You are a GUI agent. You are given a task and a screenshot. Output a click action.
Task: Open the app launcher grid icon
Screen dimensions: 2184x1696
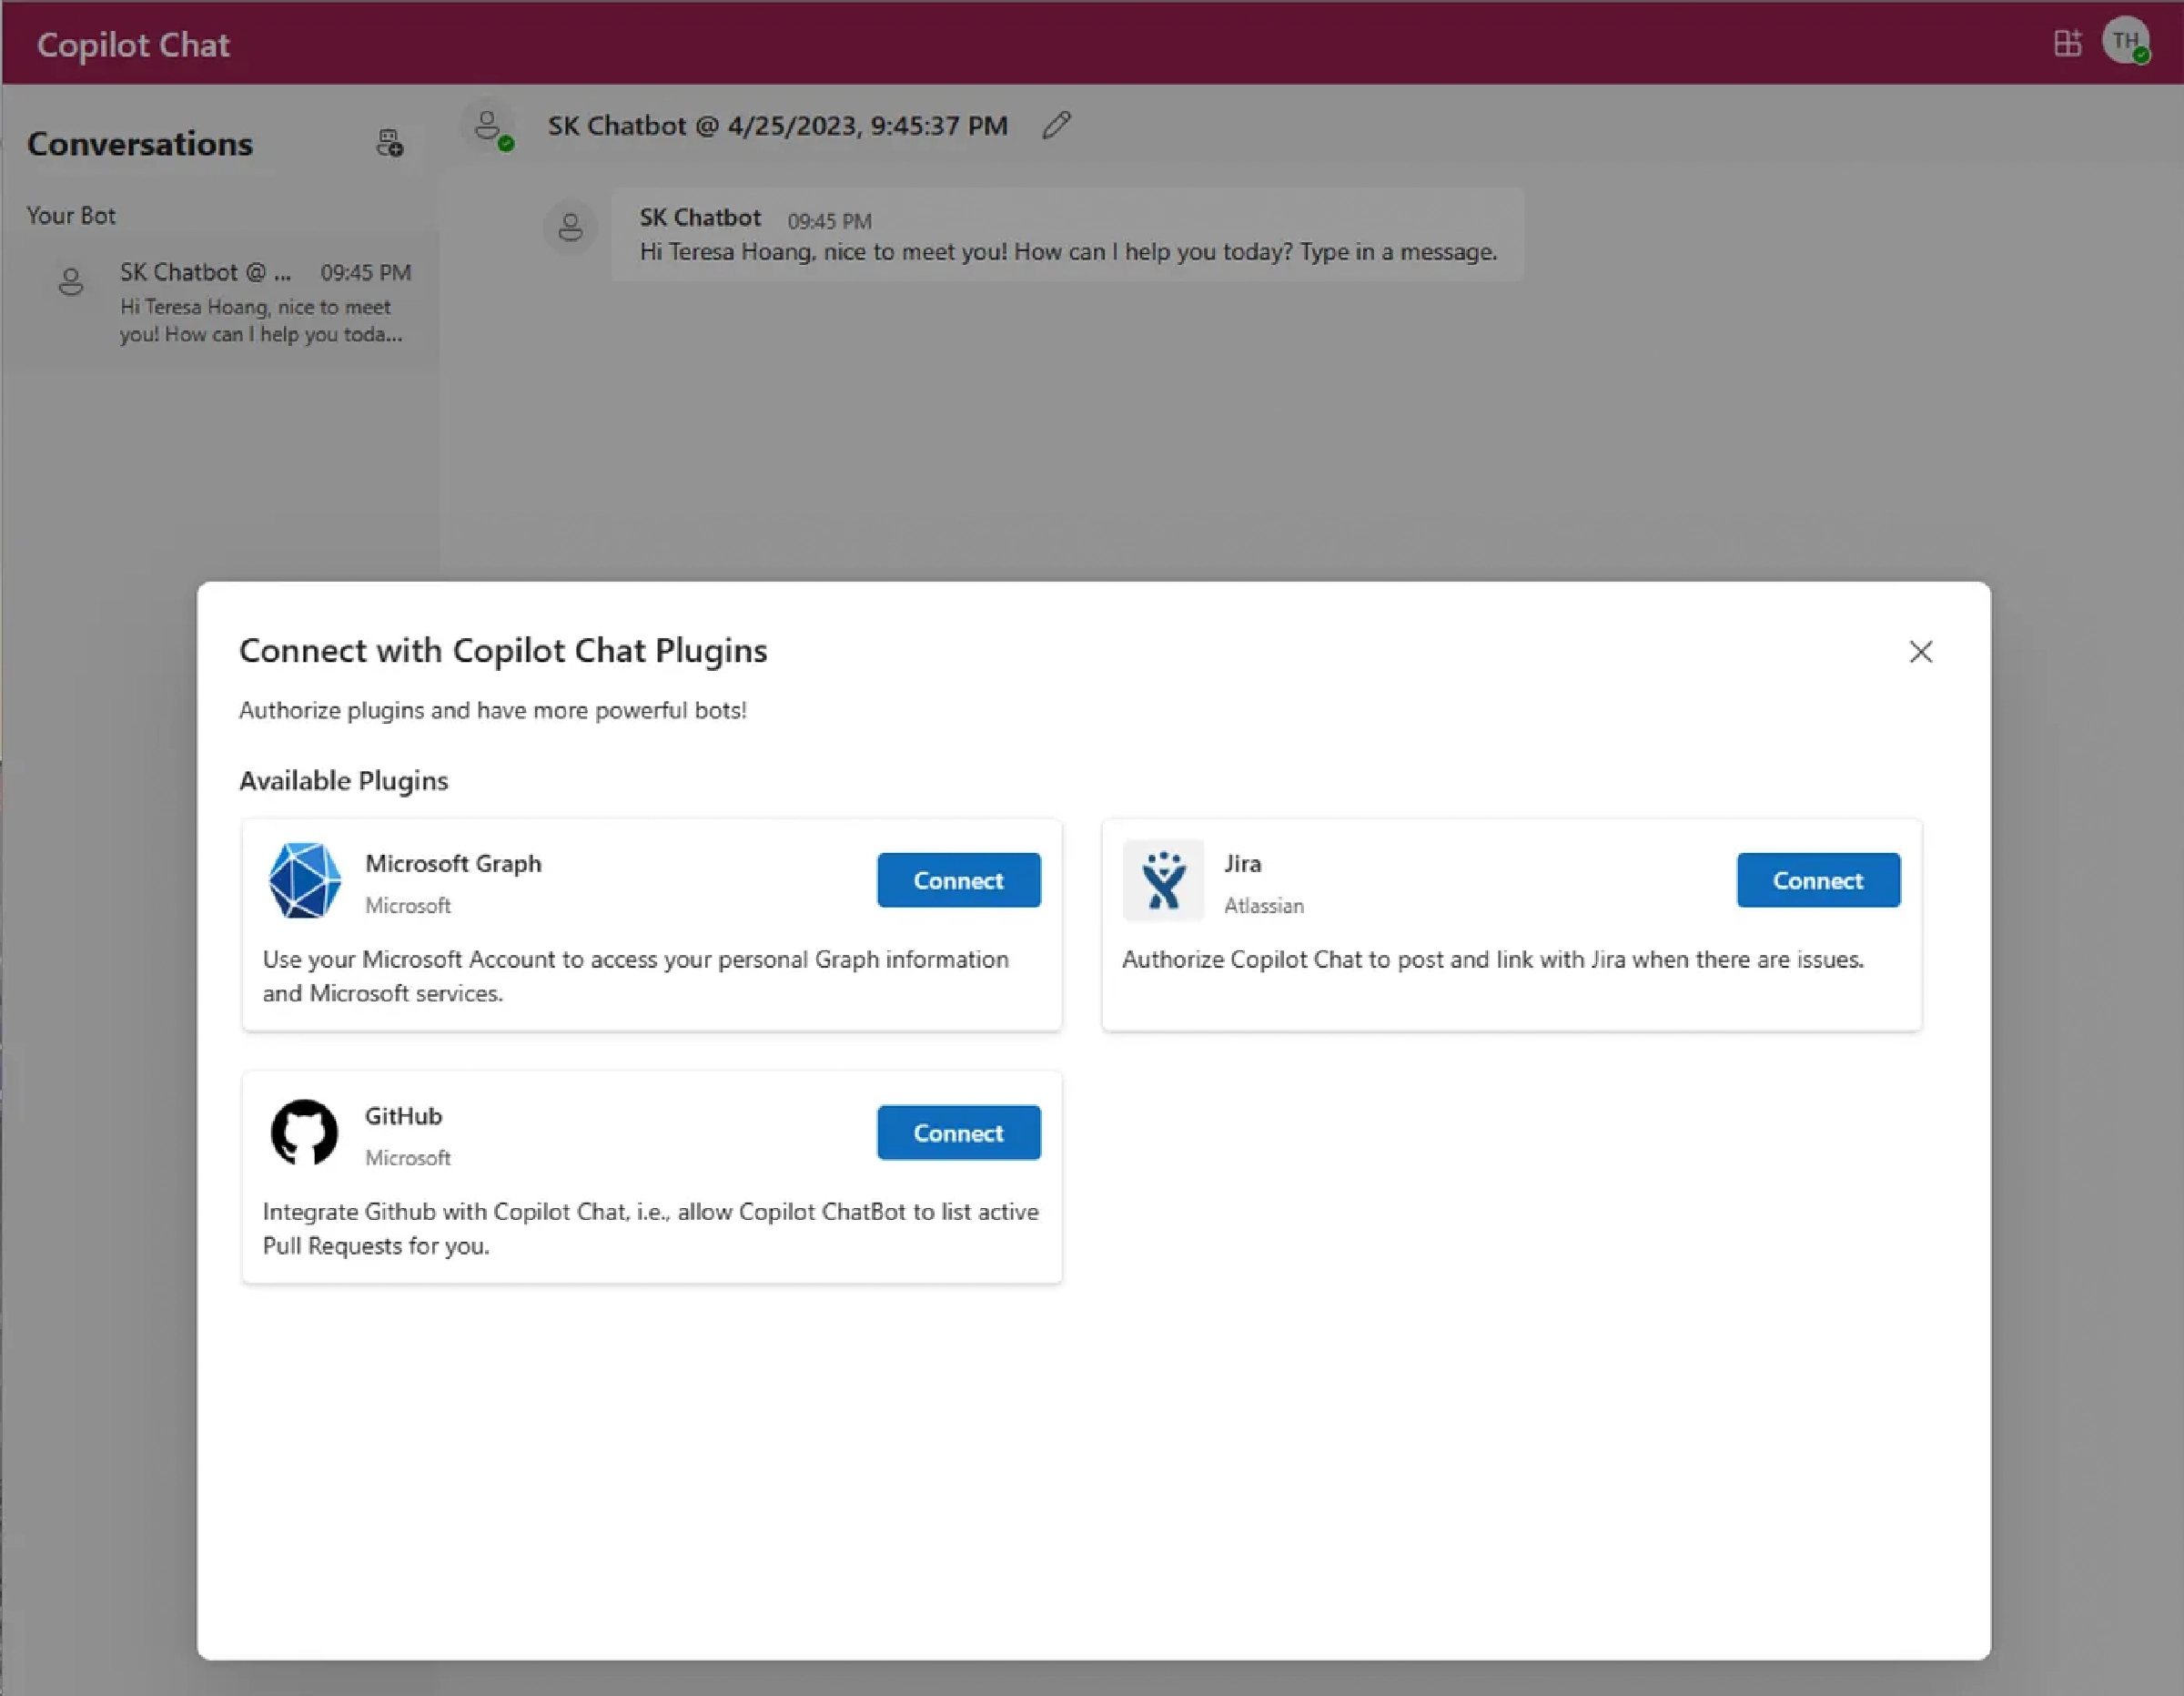point(2067,43)
